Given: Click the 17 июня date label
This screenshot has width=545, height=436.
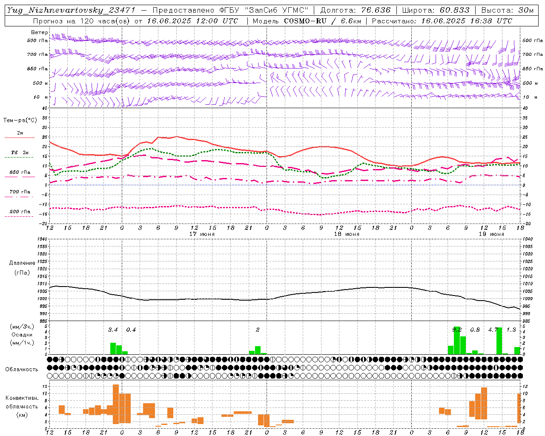Looking at the screenshot, I should click(202, 234).
